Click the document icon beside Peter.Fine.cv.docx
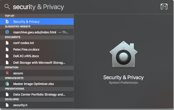The height and width of the screenshot is (110, 174). tap(7, 50)
